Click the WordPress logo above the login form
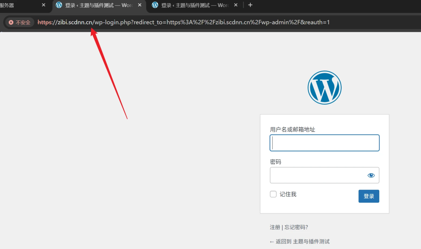Image resolution: width=421 pixels, height=249 pixels. click(x=324, y=88)
